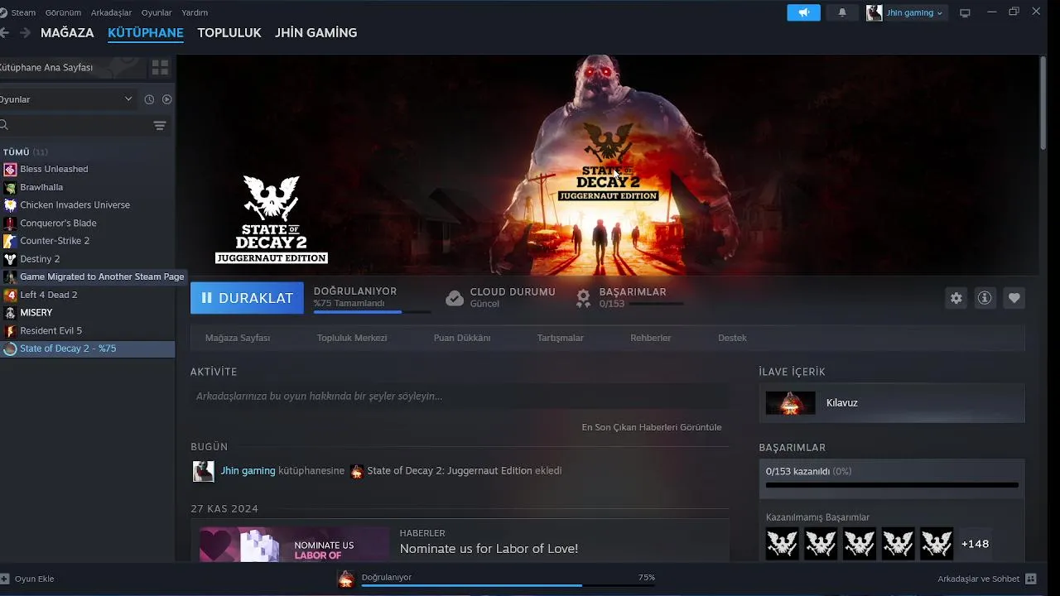This screenshot has width=1060, height=596.
Task: Click the Kılavuz content thumbnail icon
Action: pyautogui.click(x=790, y=403)
